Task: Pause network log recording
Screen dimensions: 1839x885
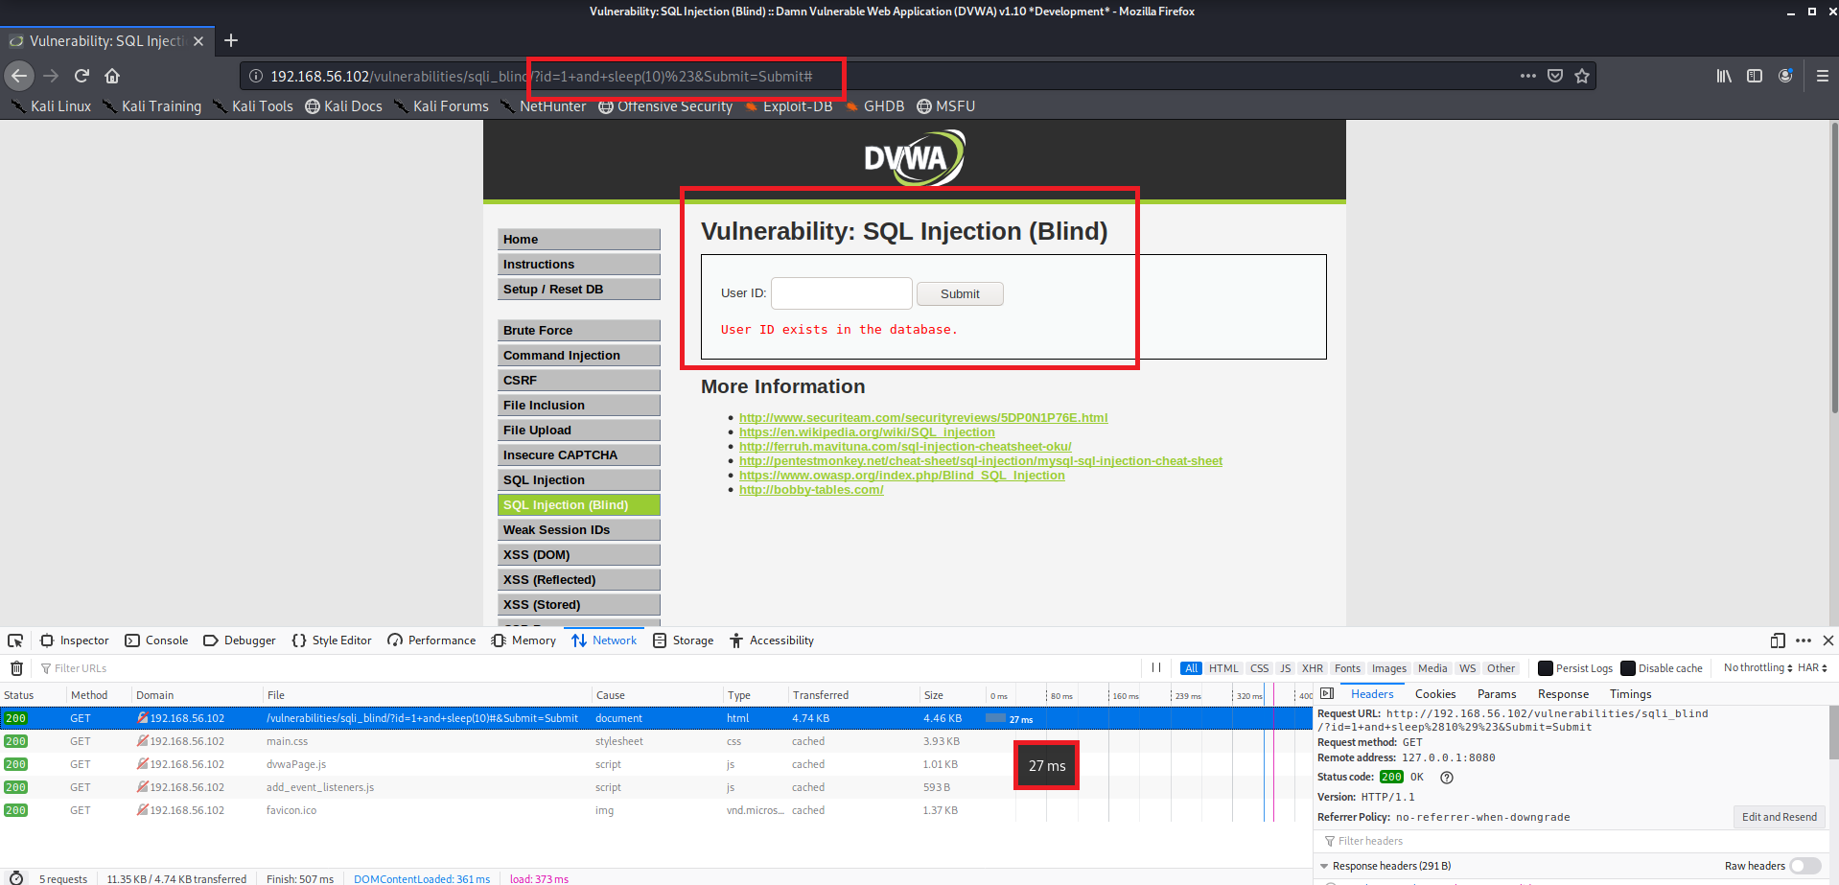Action: tap(1156, 668)
